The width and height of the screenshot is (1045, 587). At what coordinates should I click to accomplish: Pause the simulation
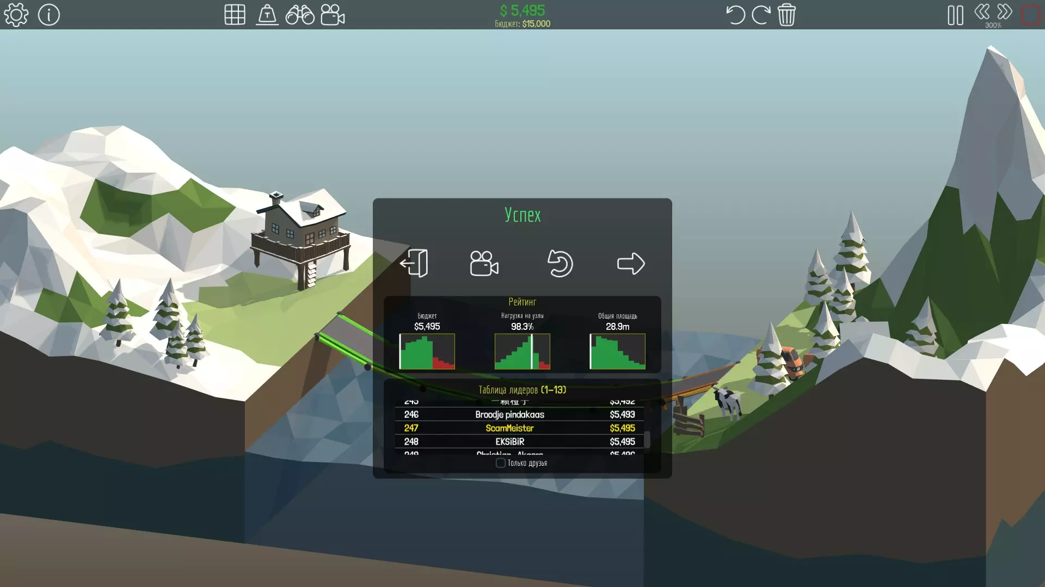click(955, 15)
